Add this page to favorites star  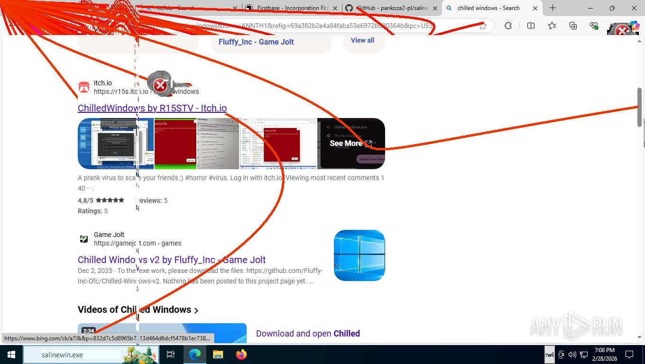point(483,26)
